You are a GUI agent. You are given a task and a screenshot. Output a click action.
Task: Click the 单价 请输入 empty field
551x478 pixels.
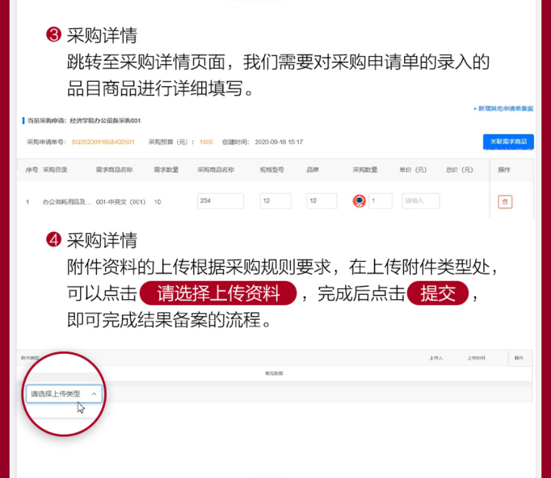coord(420,201)
